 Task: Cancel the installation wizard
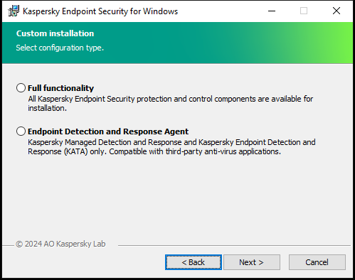tap(317, 262)
